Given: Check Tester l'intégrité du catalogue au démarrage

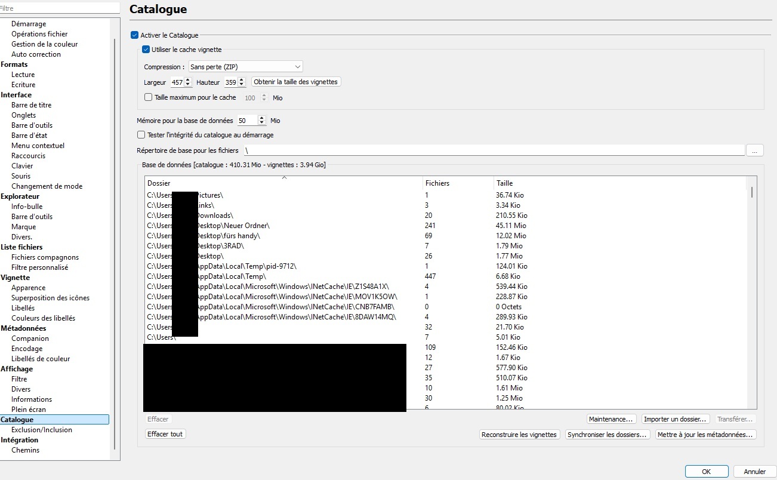Looking at the screenshot, I should [x=141, y=134].
